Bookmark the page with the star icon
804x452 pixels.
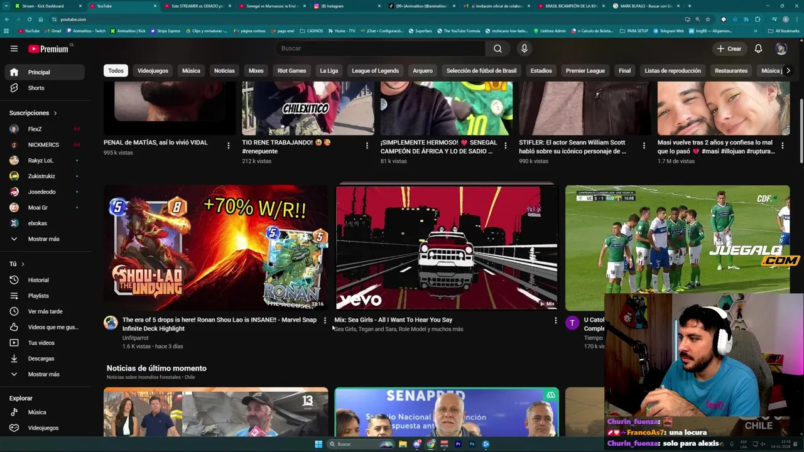[x=708, y=19]
